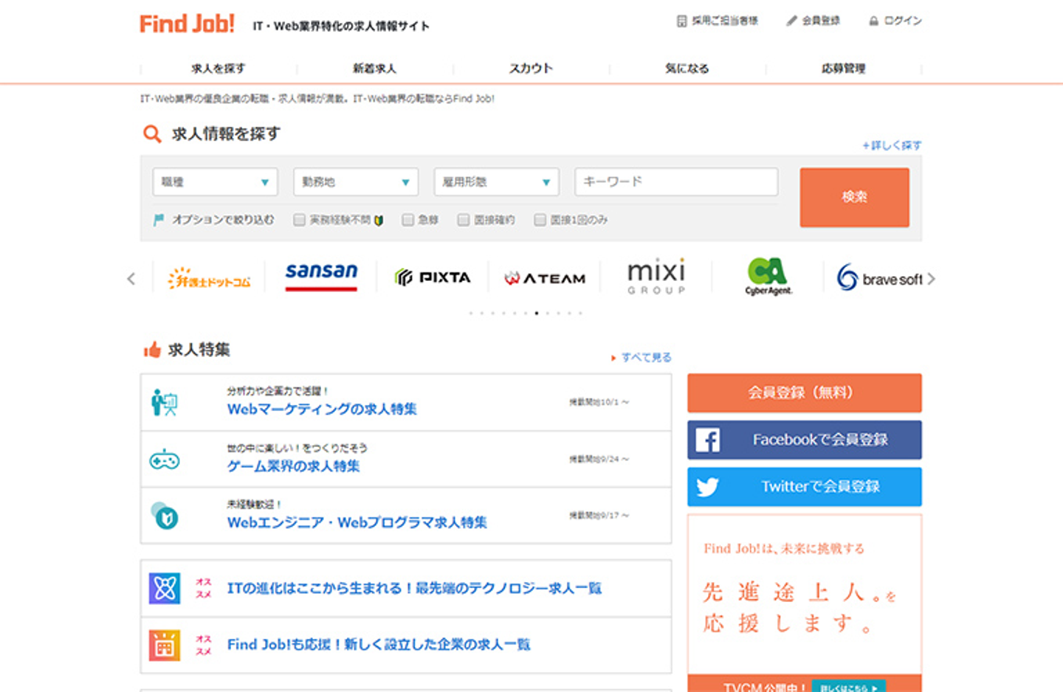Open the mixi GROUP company logo
1063x692 pixels.
[x=656, y=277]
